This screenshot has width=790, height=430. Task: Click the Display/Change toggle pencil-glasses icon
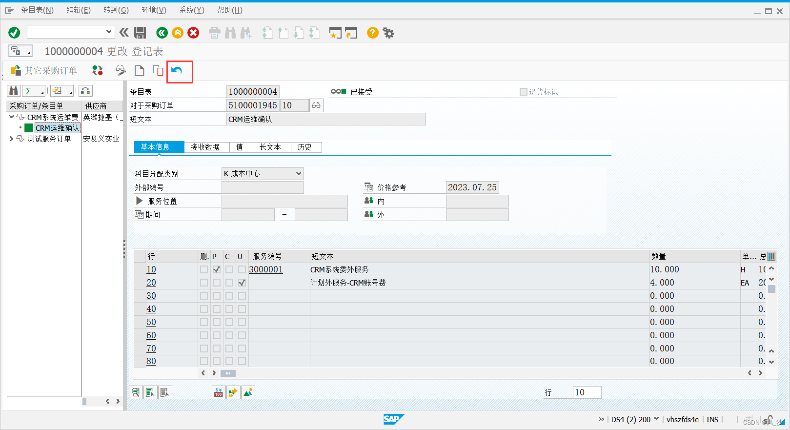(121, 70)
